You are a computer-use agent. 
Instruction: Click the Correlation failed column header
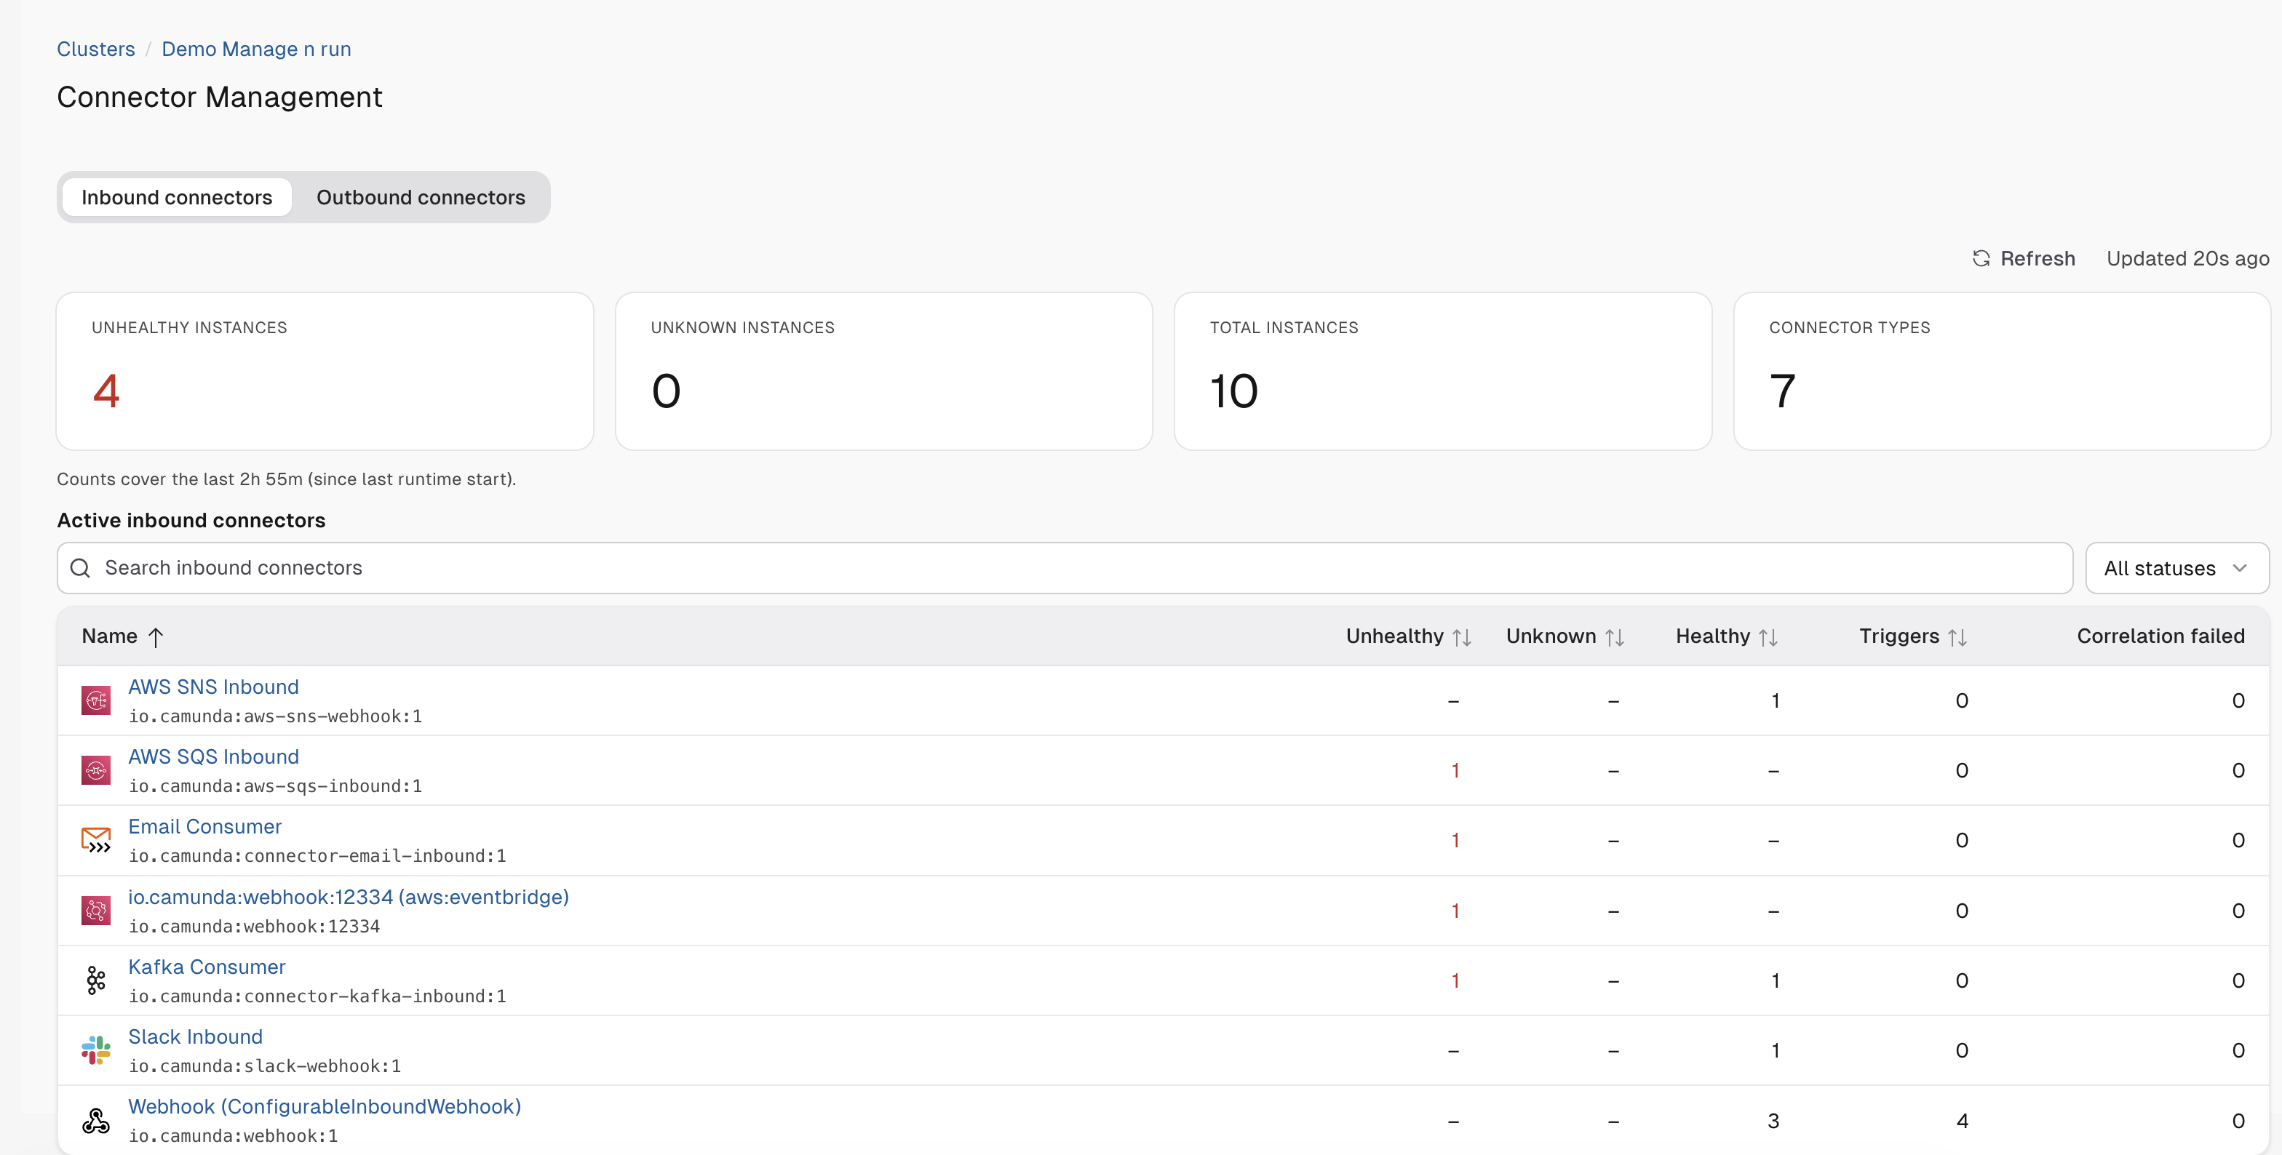2160,636
